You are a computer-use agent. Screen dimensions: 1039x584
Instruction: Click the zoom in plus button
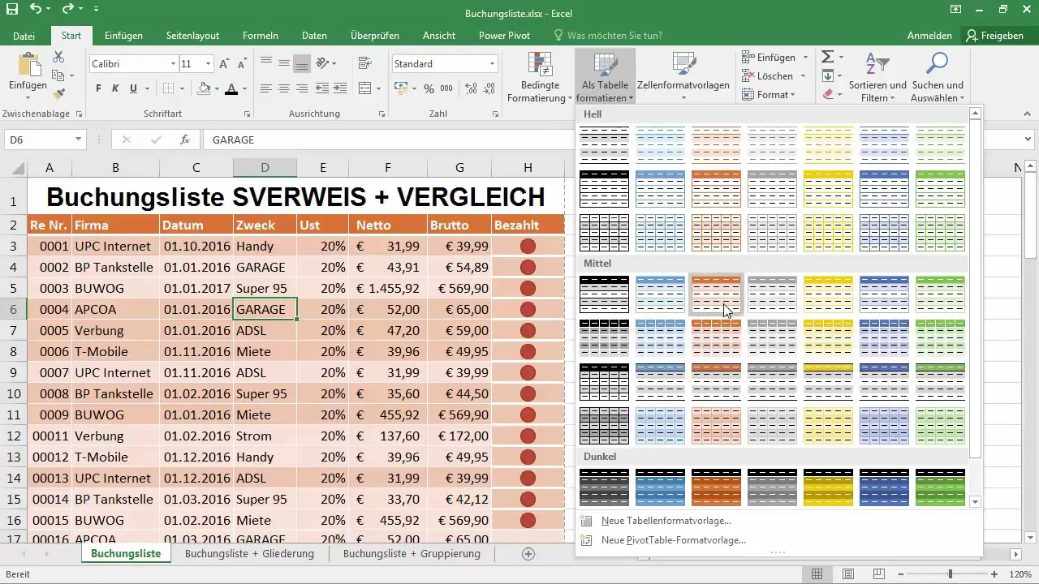click(x=995, y=574)
